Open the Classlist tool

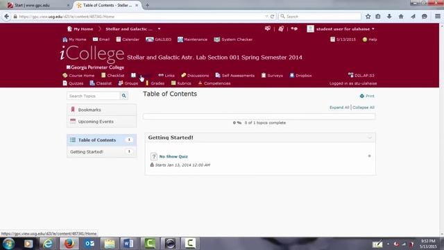[101, 83]
